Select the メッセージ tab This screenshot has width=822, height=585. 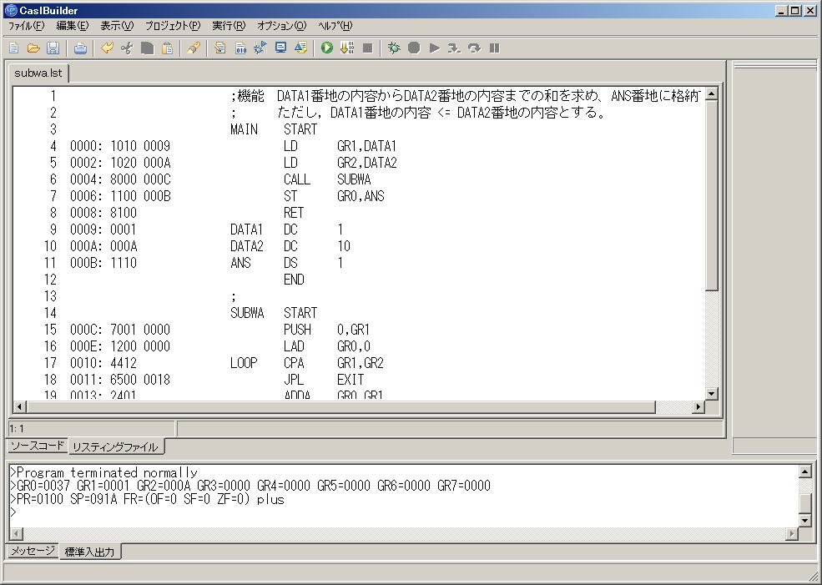(x=33, y=551)
